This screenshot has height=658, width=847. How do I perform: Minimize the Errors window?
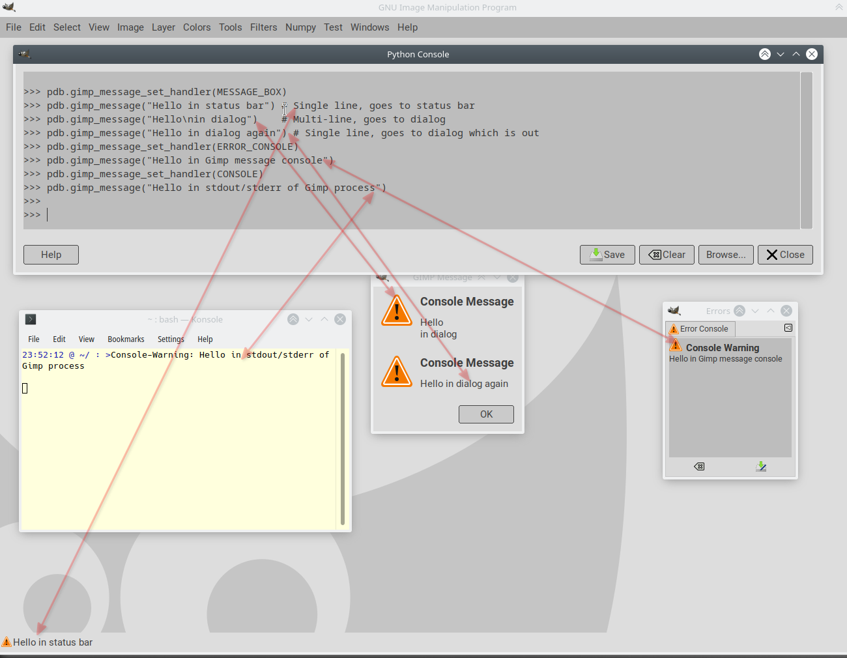[755, 311]
